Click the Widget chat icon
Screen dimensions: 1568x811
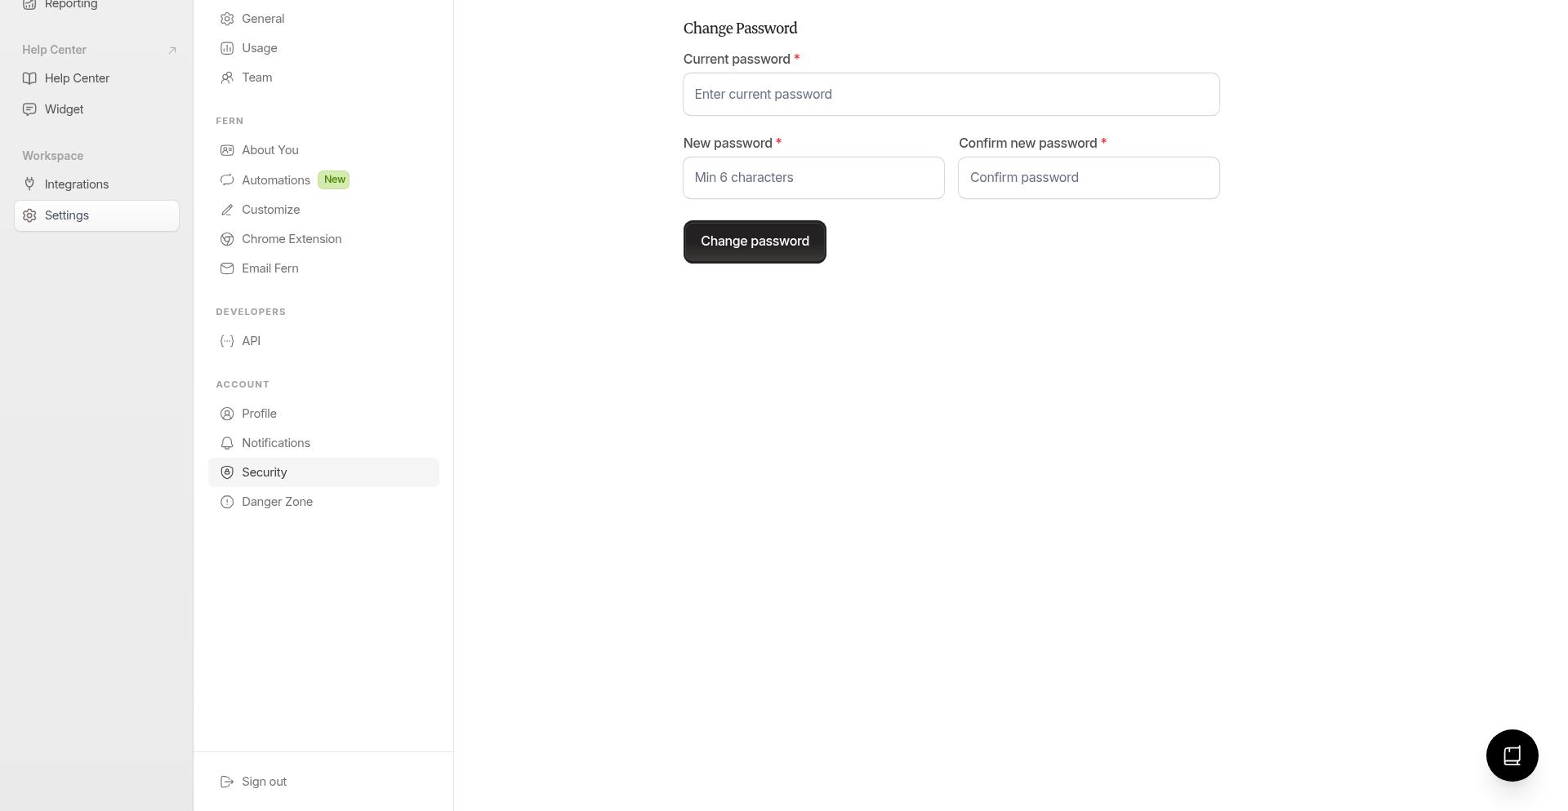[x=29, y=109]
